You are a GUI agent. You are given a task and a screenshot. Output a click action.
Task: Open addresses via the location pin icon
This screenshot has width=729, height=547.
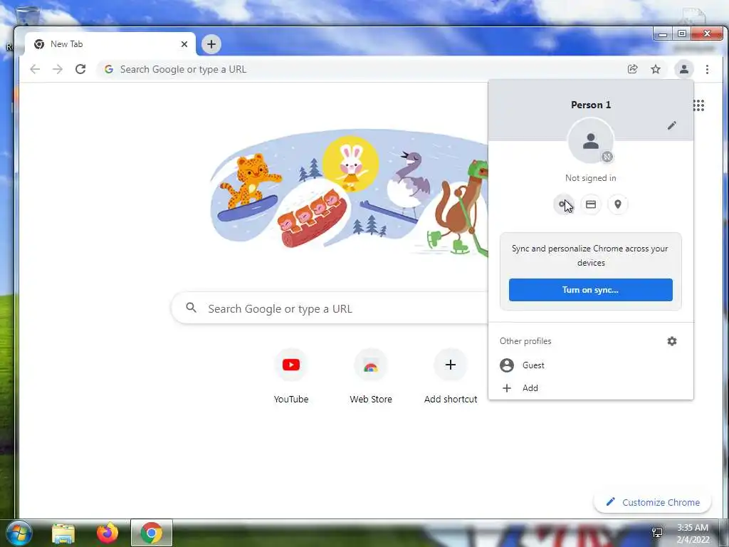click(618, 204)
